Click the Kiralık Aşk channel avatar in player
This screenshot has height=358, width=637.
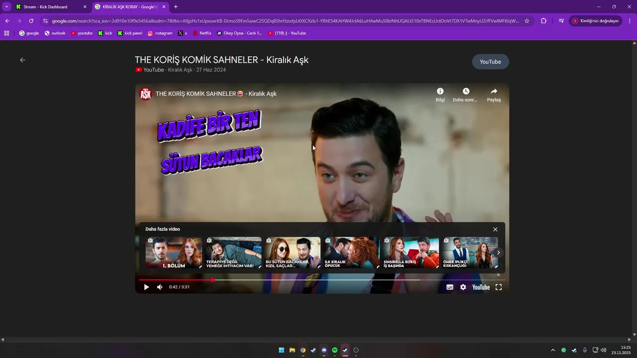click(146, 93)
